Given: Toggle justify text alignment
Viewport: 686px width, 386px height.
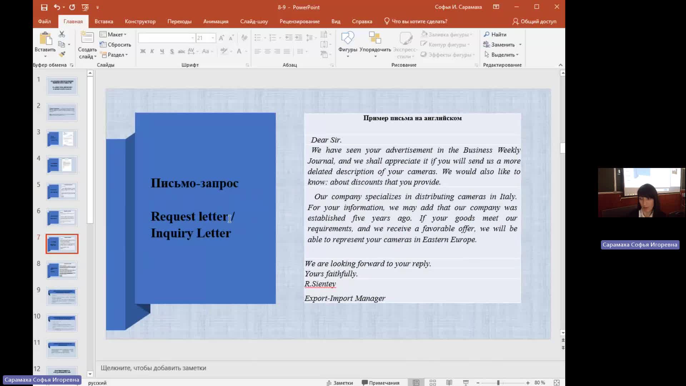Looking at the screenshot, I should coord(287,51).
